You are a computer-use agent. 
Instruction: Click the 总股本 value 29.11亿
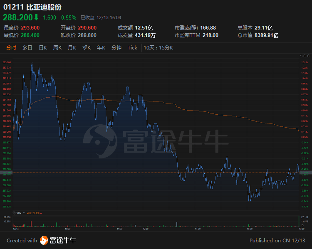264,28
